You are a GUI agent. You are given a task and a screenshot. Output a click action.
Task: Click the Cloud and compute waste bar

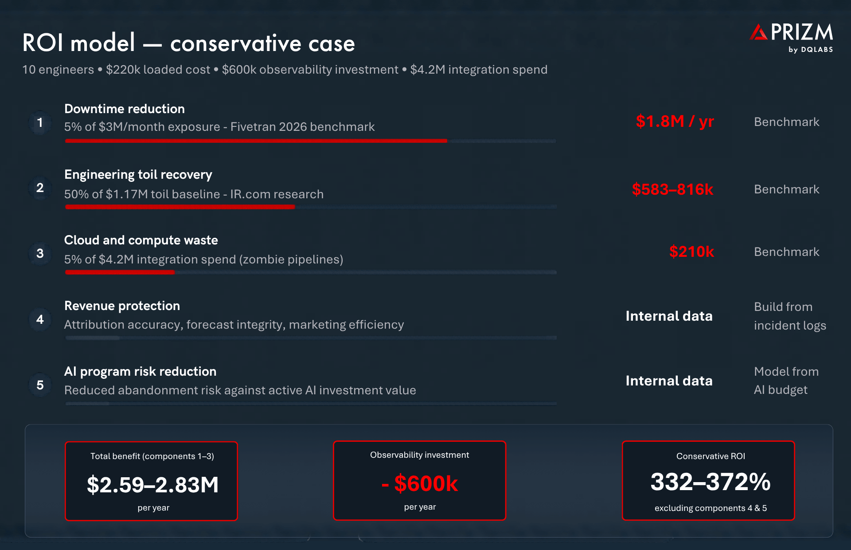point(310,272)
